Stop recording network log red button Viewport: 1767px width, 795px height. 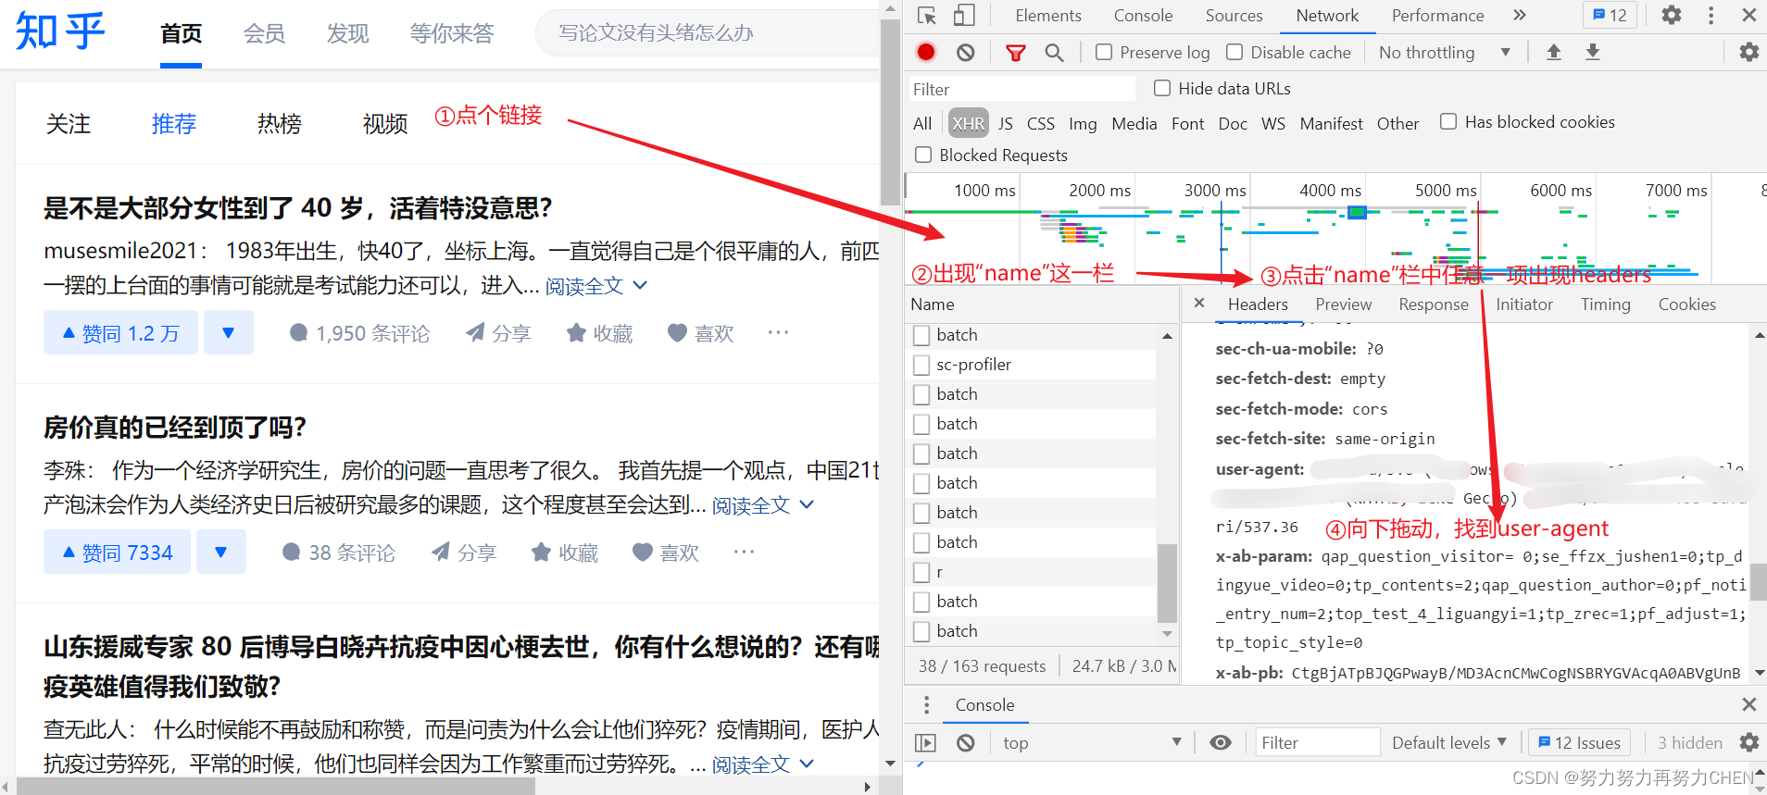(926, 53)
